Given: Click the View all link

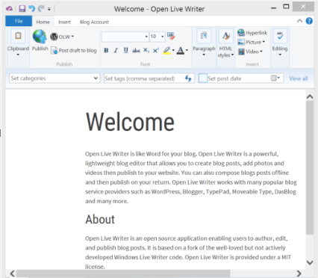Looking at the screenshot, I should pyautogui.click(x=299, y=78).
